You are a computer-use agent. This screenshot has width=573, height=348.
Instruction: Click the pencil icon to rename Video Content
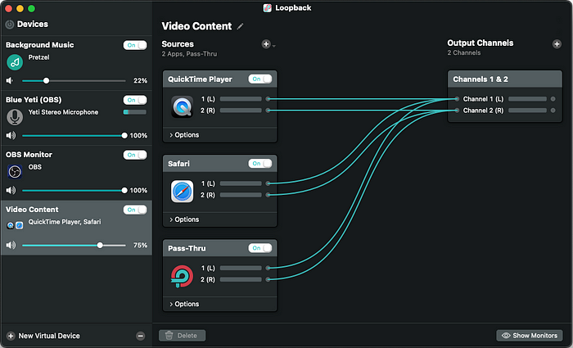240,26
